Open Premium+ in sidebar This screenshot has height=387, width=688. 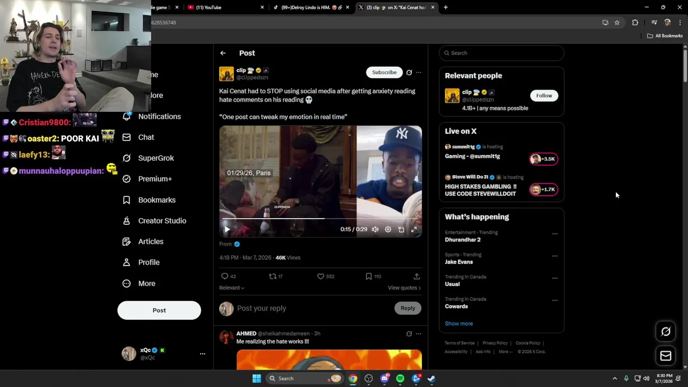[x=147, y=179]
